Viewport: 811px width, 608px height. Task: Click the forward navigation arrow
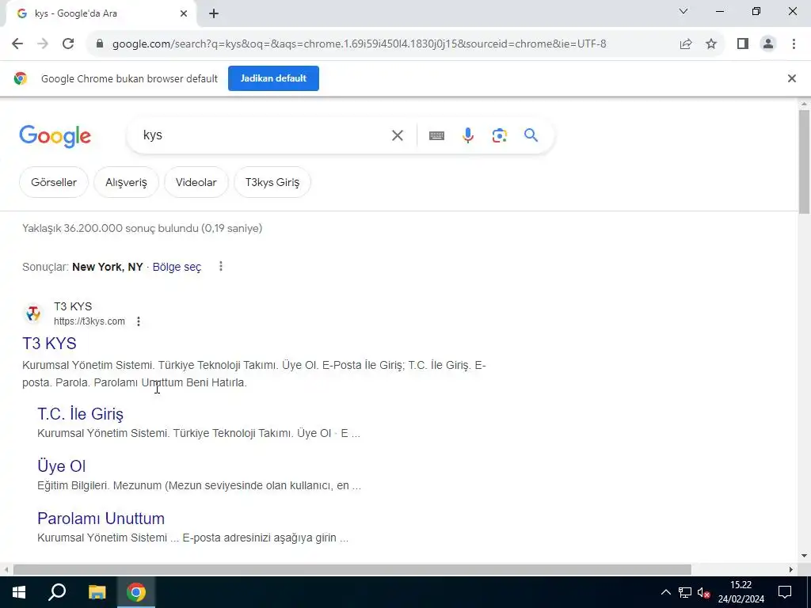point(43,44)
